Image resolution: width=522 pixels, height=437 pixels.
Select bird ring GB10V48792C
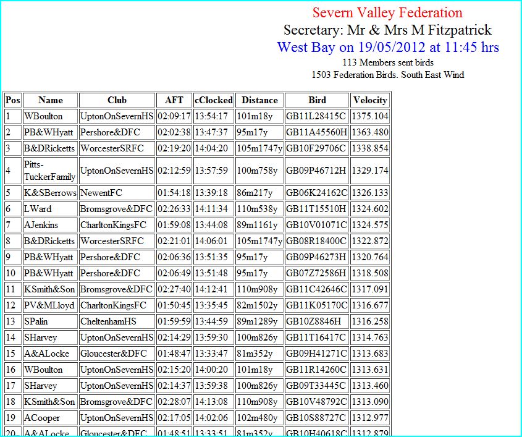(317, 402)
